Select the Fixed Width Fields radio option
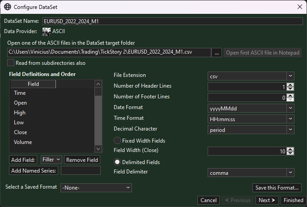Image resolution: width=307 pixels, height=207 pixels. pos(117,140)
